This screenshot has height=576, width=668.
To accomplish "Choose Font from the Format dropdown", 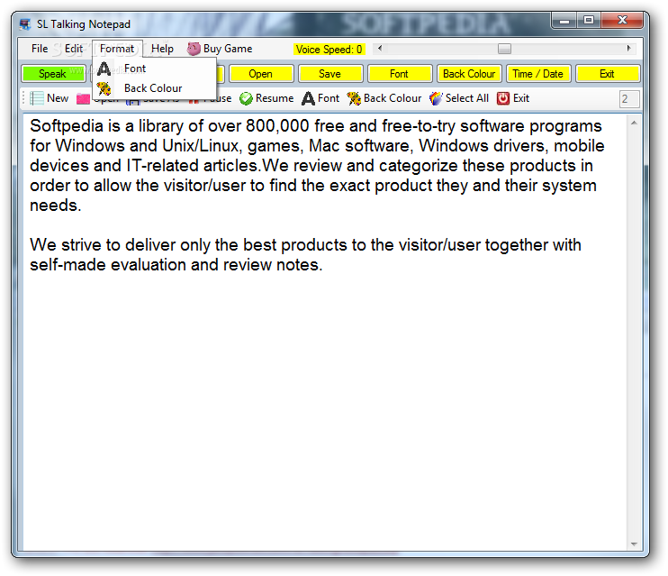I will pos(155,69).
